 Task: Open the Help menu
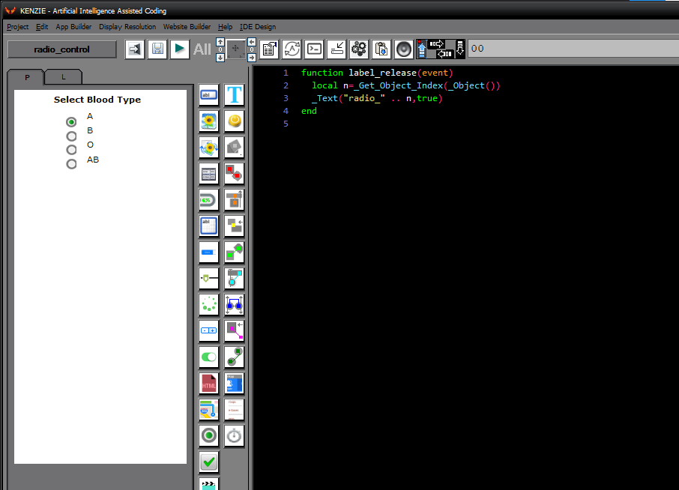pyautogui.click(x=225, y=27)
